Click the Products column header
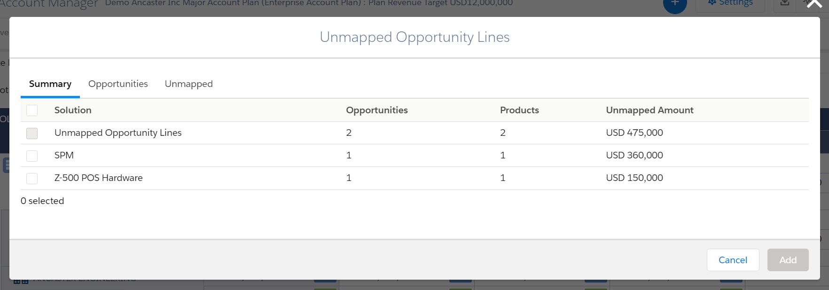 point(519,110)
